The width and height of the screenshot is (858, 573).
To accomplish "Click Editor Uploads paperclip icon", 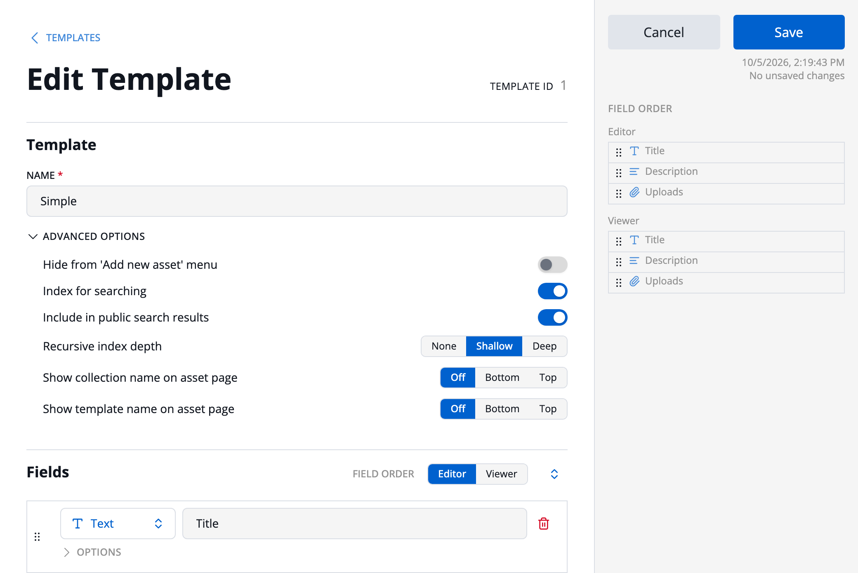I will coord(634,192).
